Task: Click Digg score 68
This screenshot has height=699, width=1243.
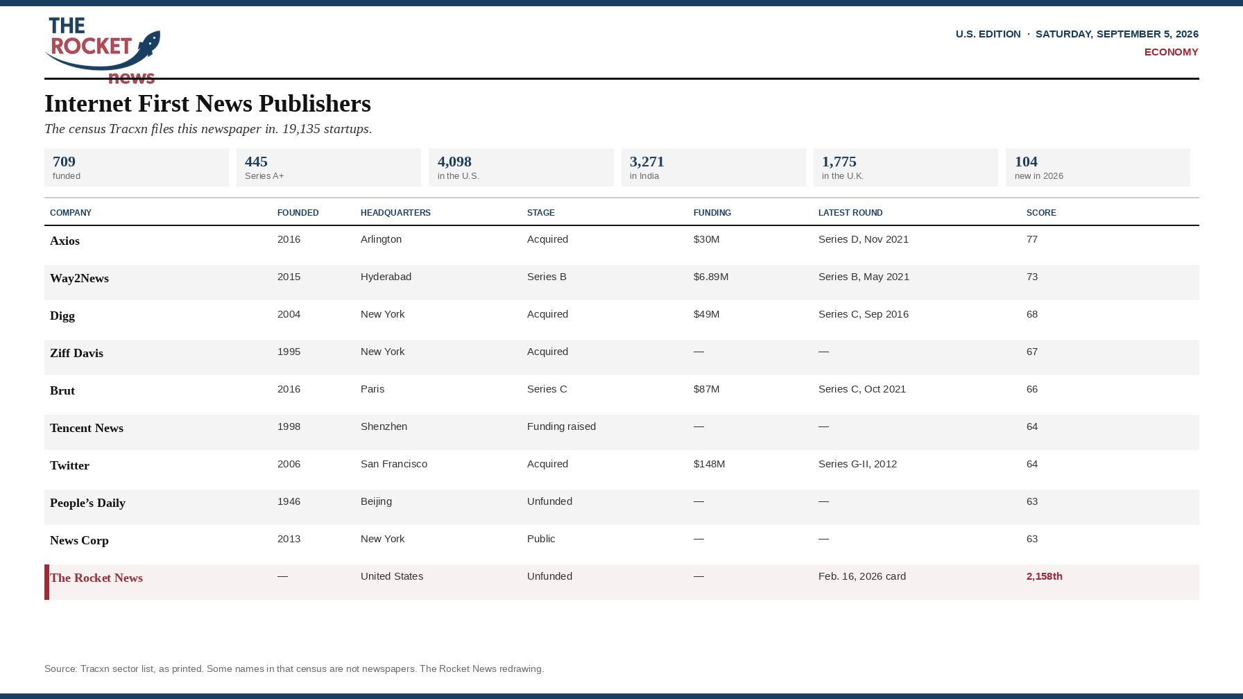Action: point(1032,314)
